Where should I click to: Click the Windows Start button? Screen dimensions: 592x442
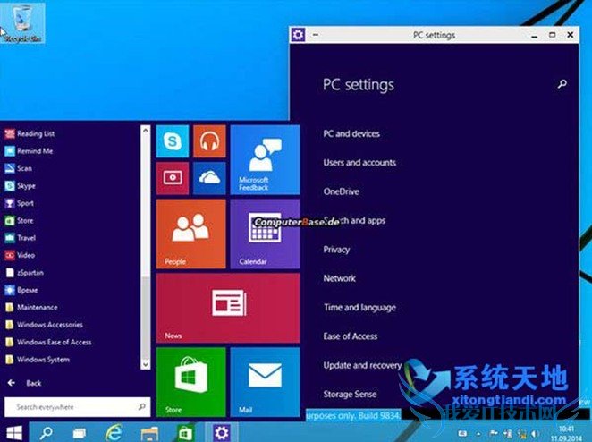pyautogui.click(x=14, y=432)
